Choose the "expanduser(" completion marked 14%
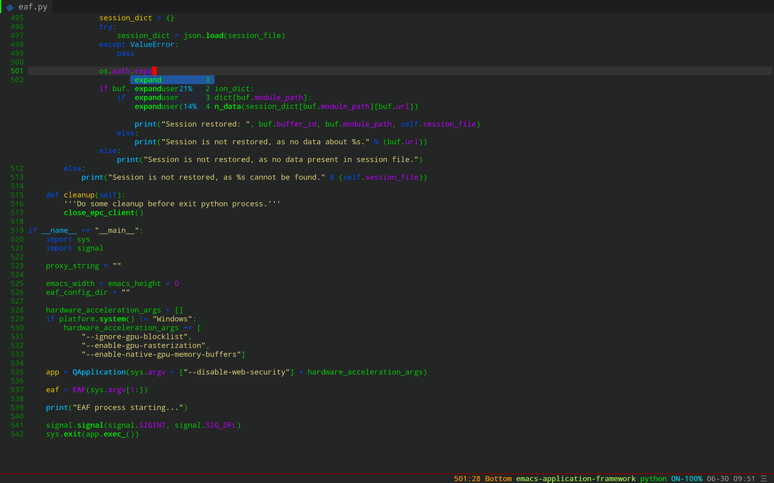The height and width of the screenshot is (483, 774). coord(172,106)
